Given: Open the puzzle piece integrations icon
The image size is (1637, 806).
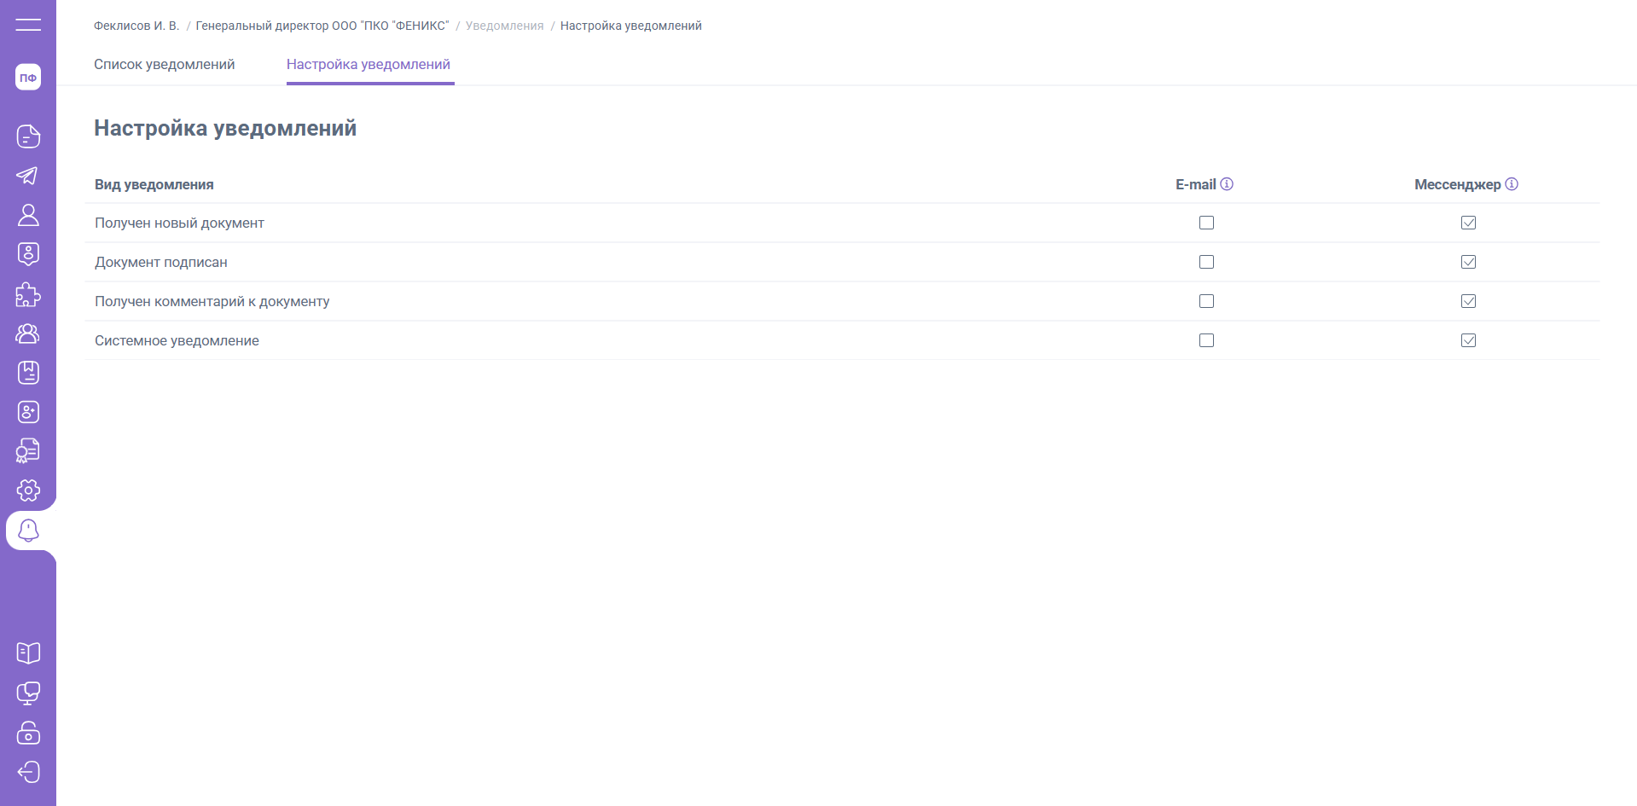Looking at the screenshot, I should [x=28, y=294].
